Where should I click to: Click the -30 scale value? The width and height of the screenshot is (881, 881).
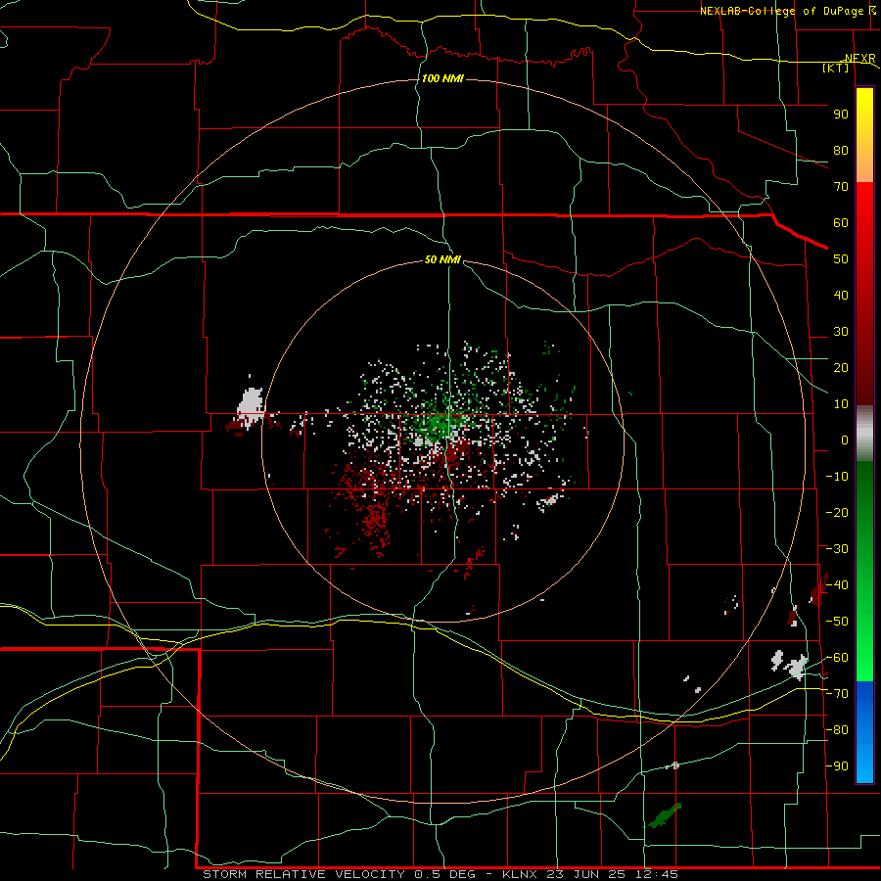(x=837, y=549)
